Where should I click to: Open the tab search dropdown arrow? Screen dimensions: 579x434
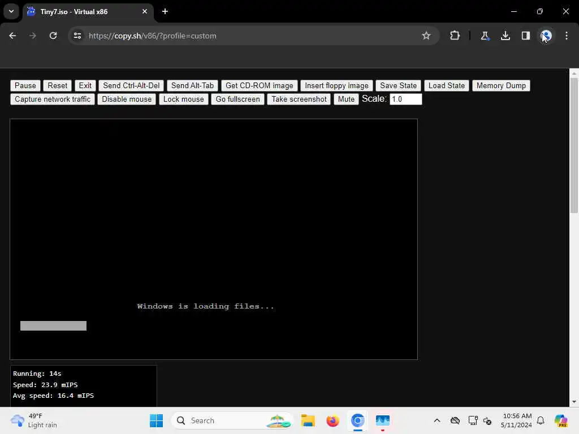(11, 11)
